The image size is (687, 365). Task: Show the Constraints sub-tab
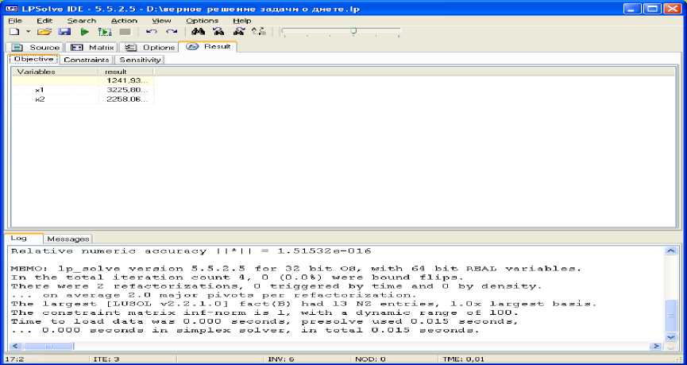(x=87, y=60)
